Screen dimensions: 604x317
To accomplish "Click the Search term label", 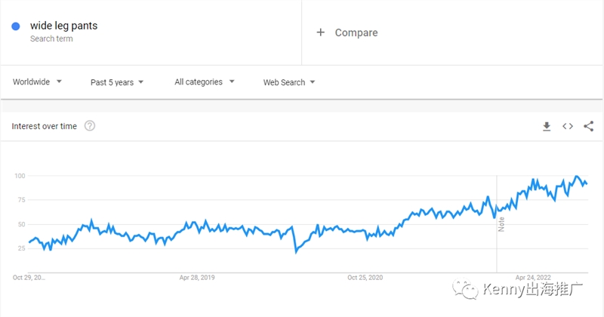I will pyautogui.click(x=51, y=38).
